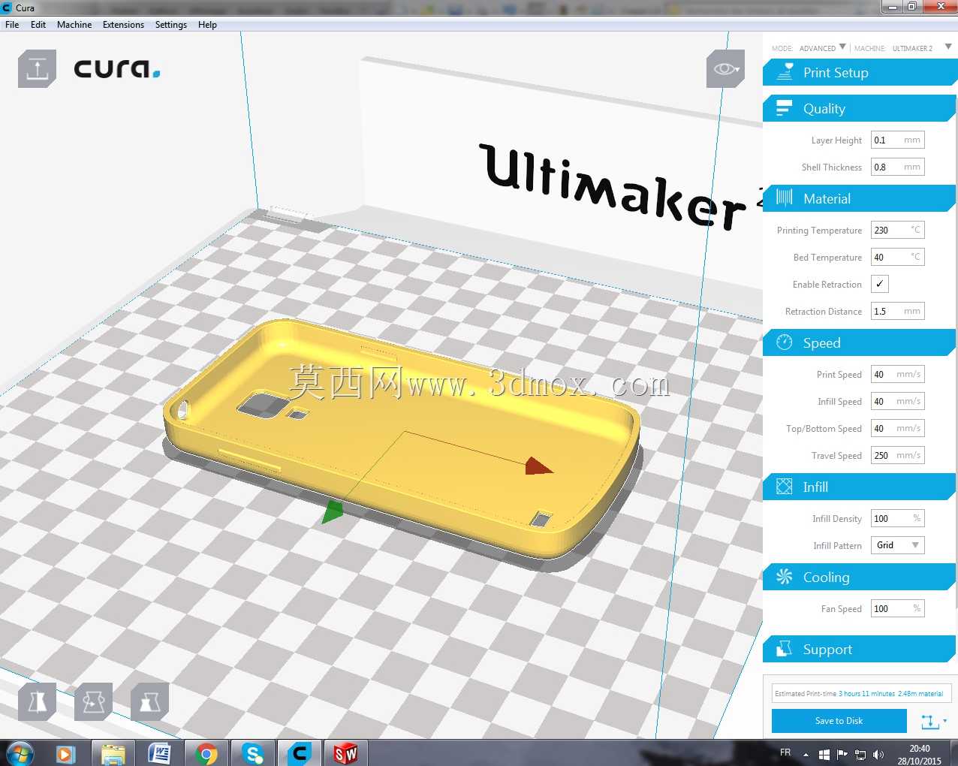Click the Infill Speed input field
Viewport: 958px width, 766px height.
click(897, 401)
